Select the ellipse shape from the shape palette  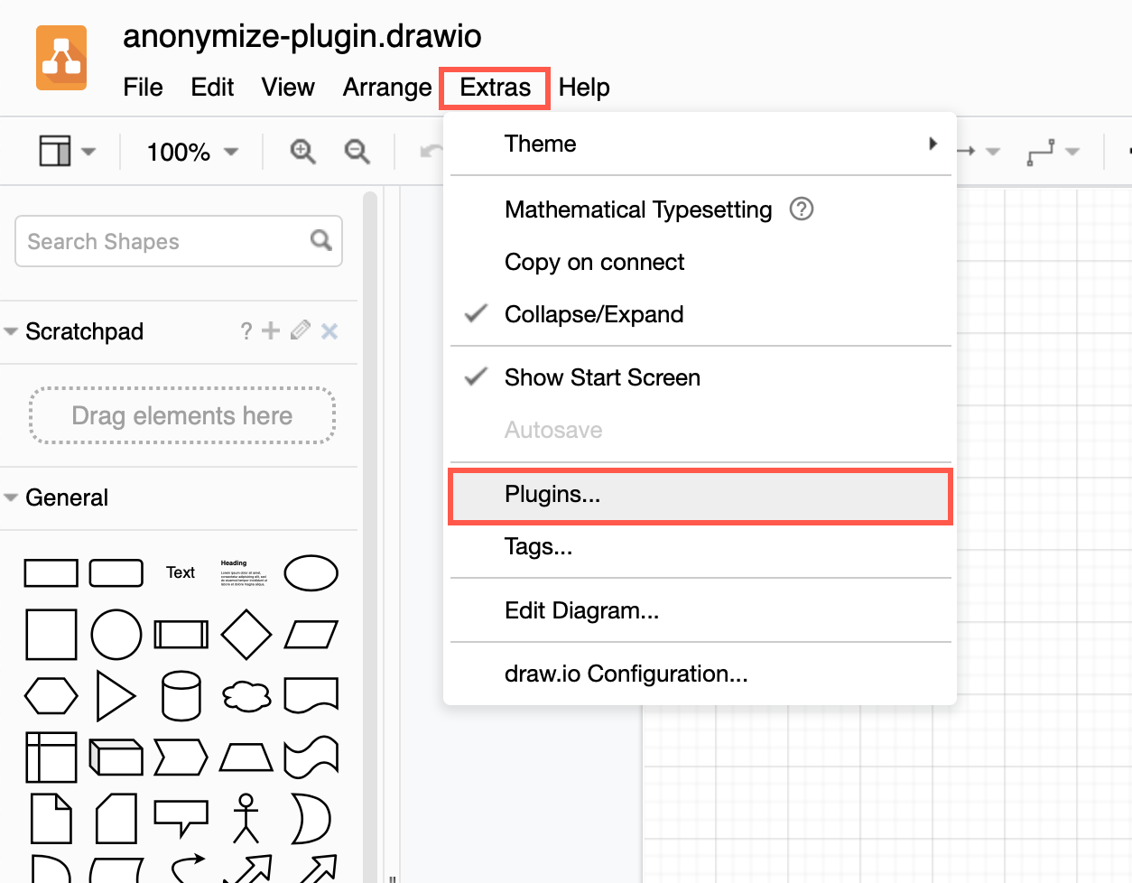[x=311, y=572]
